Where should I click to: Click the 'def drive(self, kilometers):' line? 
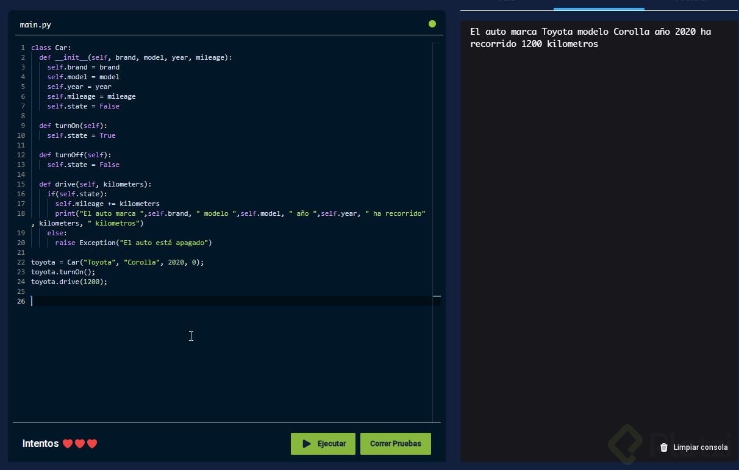pos(95,184)
